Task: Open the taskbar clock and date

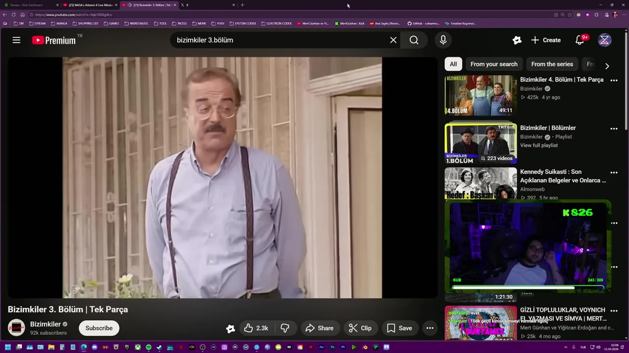Action: coord(612,347)
